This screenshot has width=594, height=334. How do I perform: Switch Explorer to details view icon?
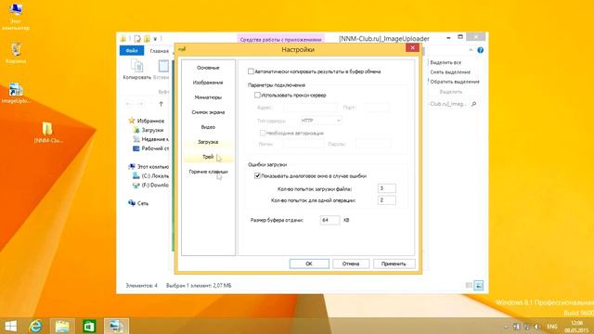(469, 285)
